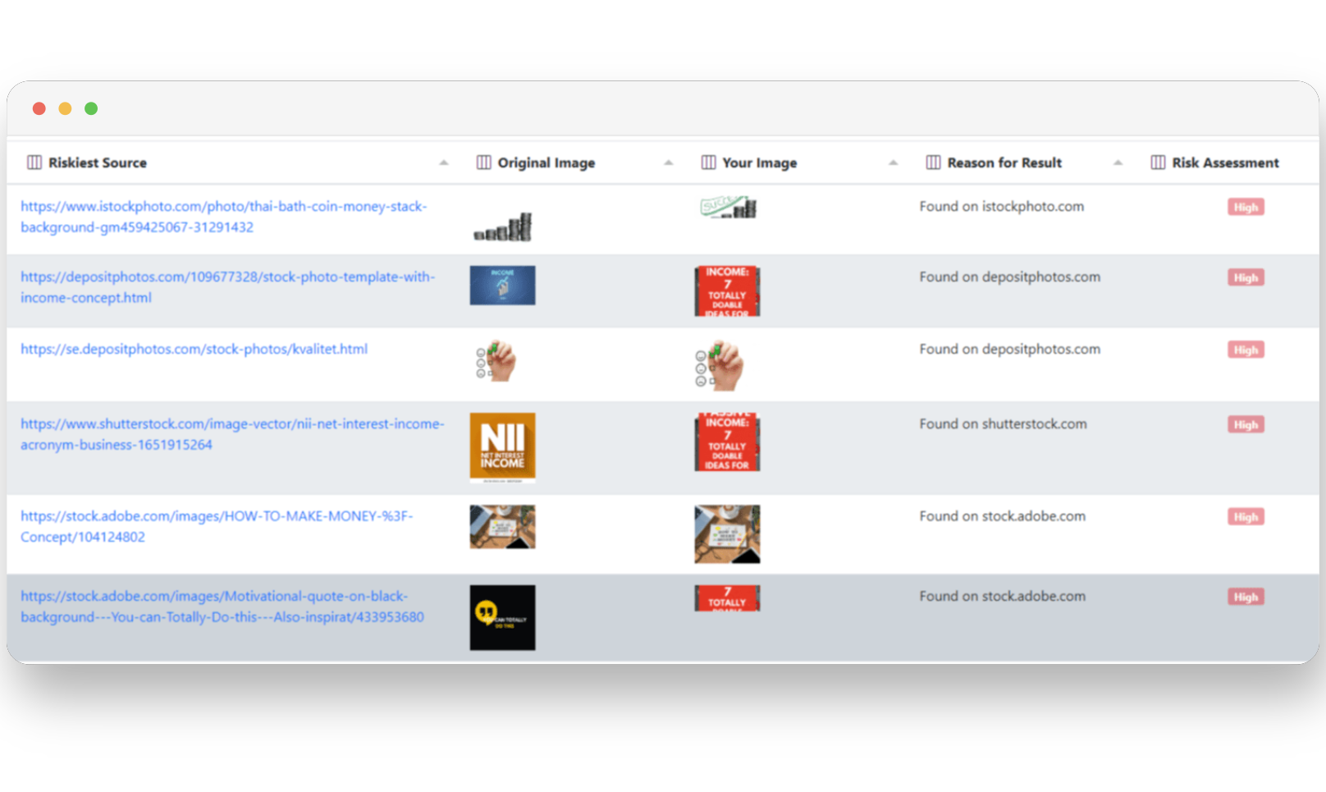The width and height of the screenshot is (1326, 792).
Task: Click the coin stack original image thumbnail
Action: tap(503, 227)
